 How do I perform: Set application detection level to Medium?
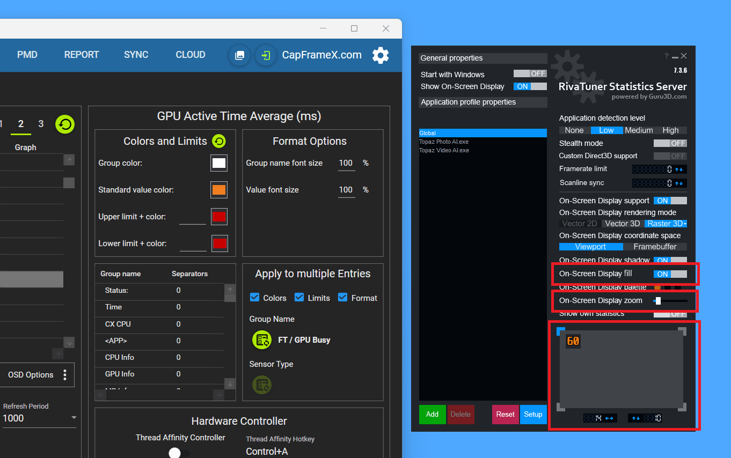639,130
